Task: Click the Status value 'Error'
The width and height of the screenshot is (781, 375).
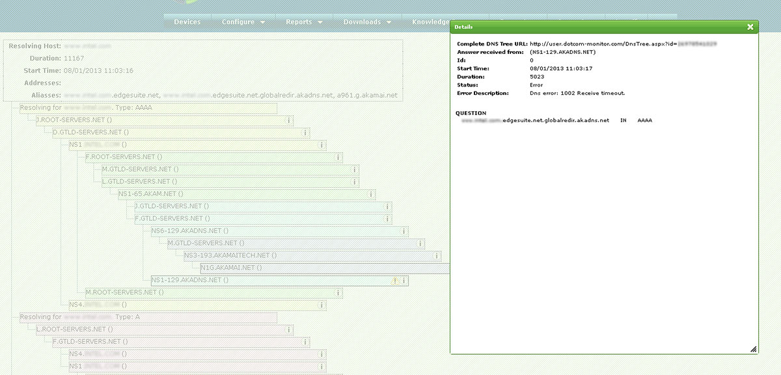Action: [537, 85]
